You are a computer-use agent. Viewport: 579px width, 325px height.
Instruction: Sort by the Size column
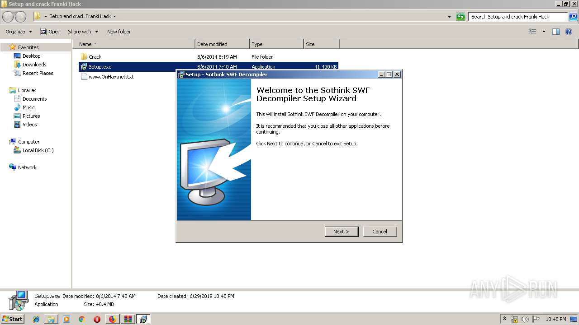[322, 44]
